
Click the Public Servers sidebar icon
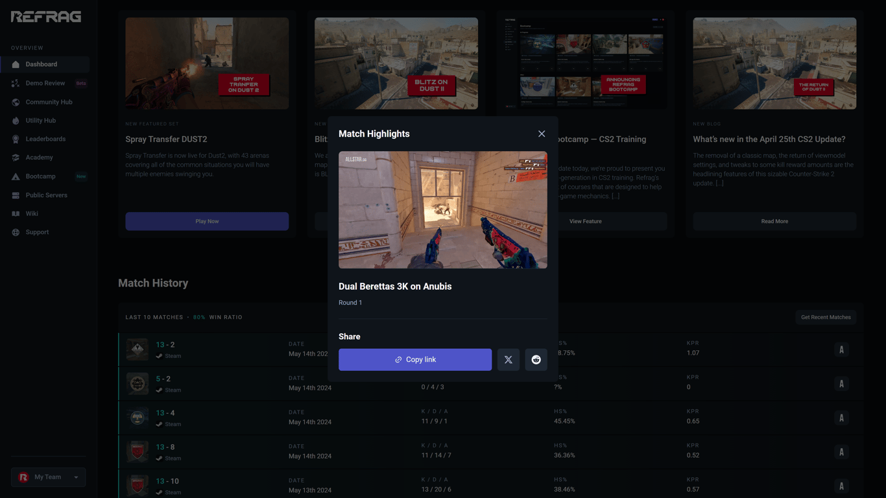click(x=16, y=195)
